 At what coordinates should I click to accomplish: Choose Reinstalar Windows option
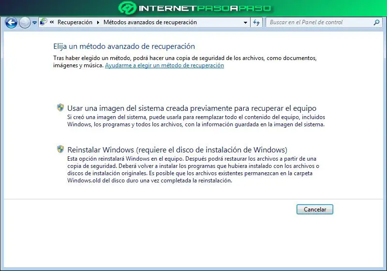point(177,150)
